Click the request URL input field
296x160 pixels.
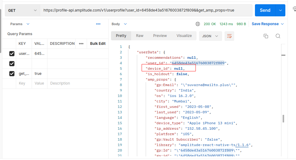point(146,10)
